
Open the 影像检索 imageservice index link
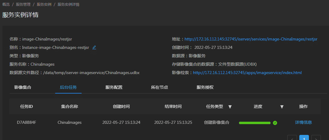click(x=247, y=73)
